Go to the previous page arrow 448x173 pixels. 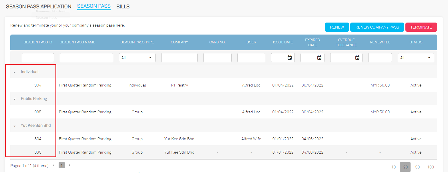[x=53, y=165]
